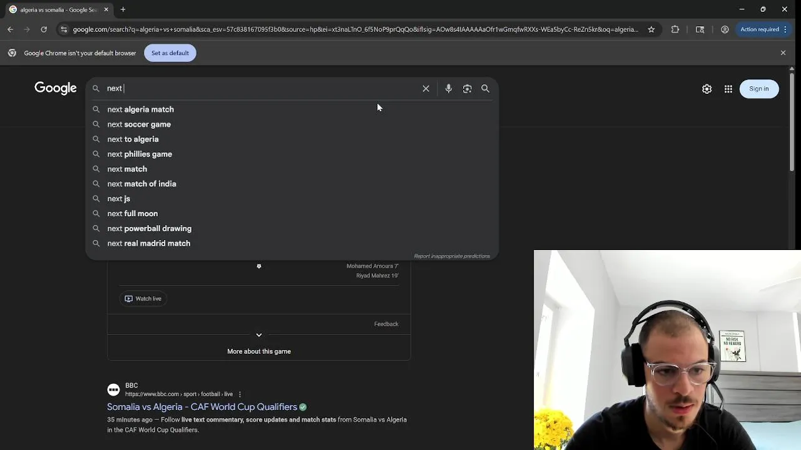Viewport: 801px width, 450px height.
Task: Dismiss the default browser infobar
Action: pyautogui.click(x=783, y=53)
